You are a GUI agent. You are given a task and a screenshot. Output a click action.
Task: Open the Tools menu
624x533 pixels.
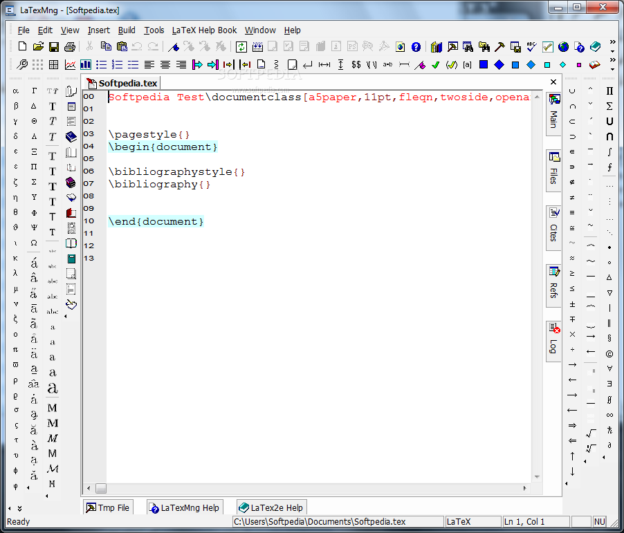[154, 30]
